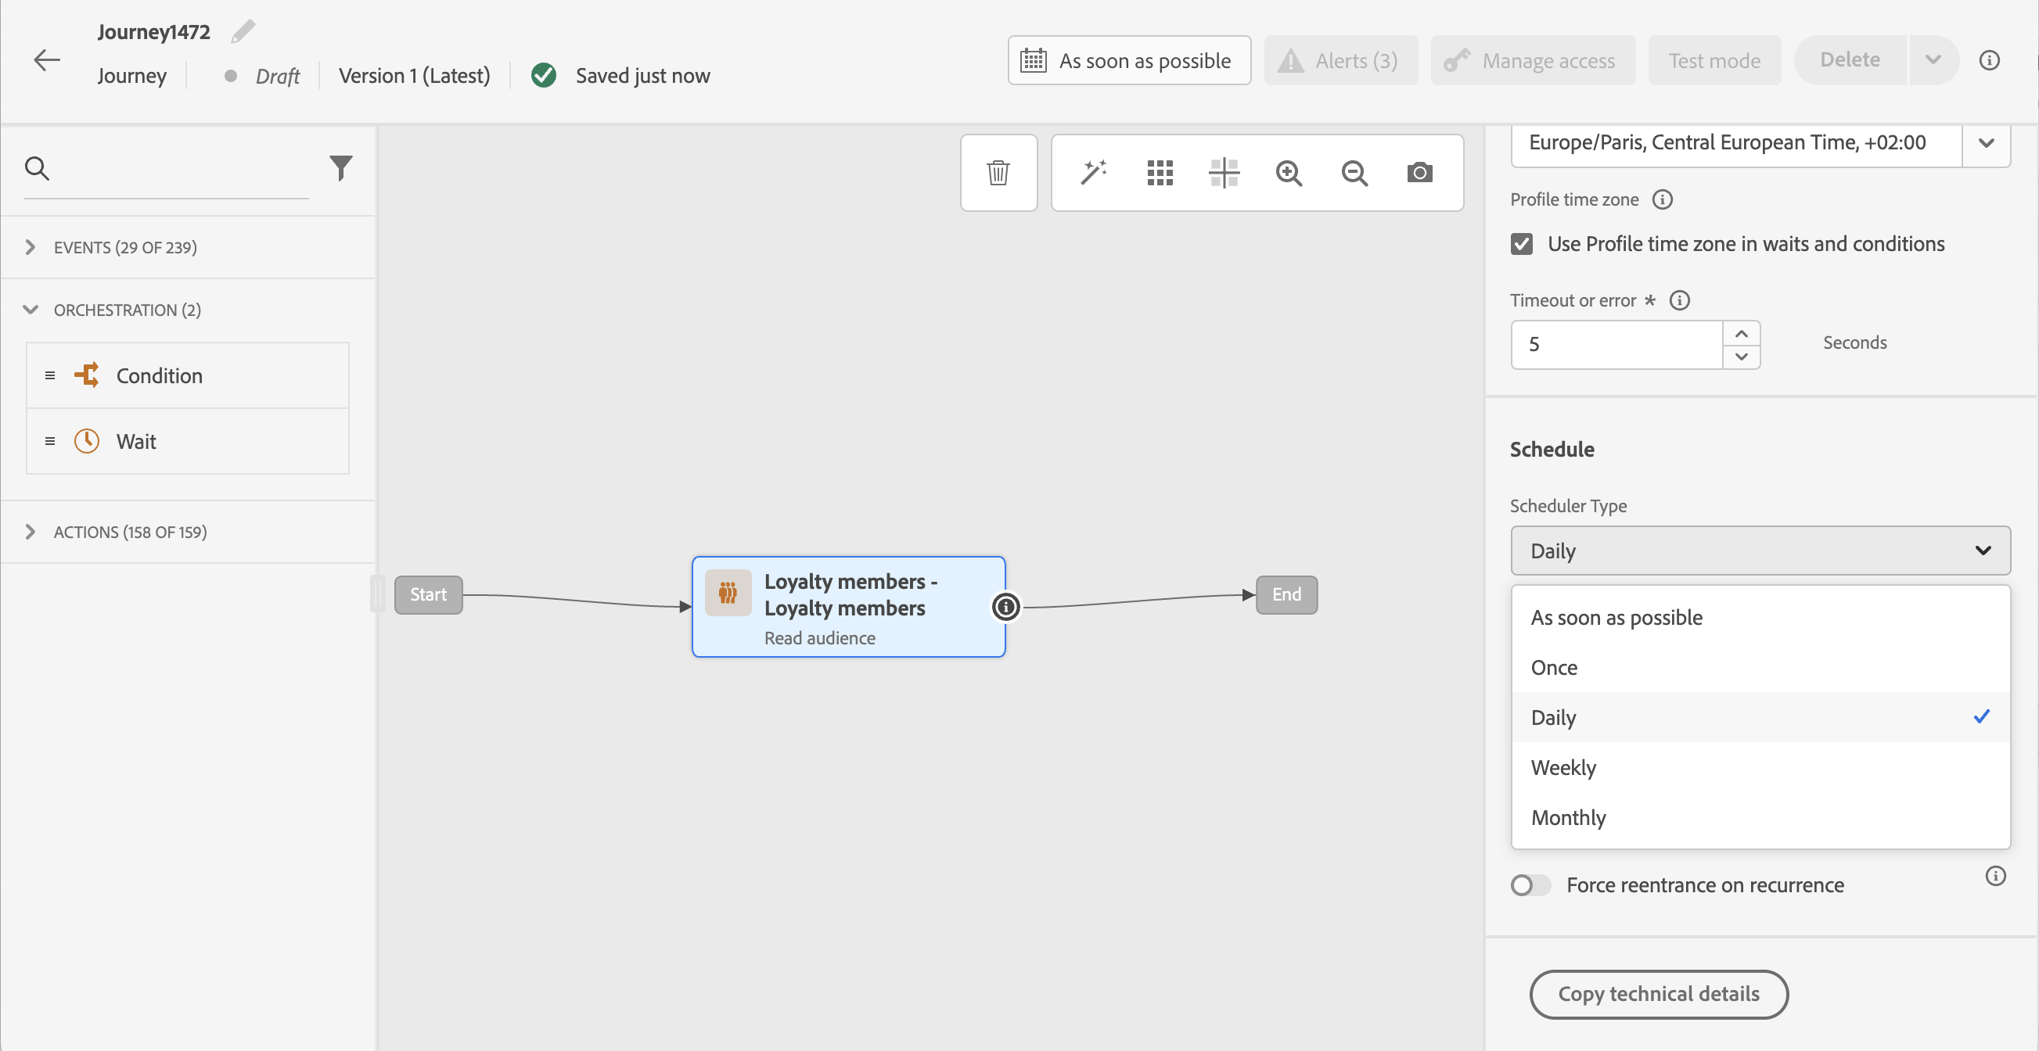Open the Scheduler Type dropdown showing Daily
This screenshot has width=2039, height=1051.
click(x=1760, y=551)
